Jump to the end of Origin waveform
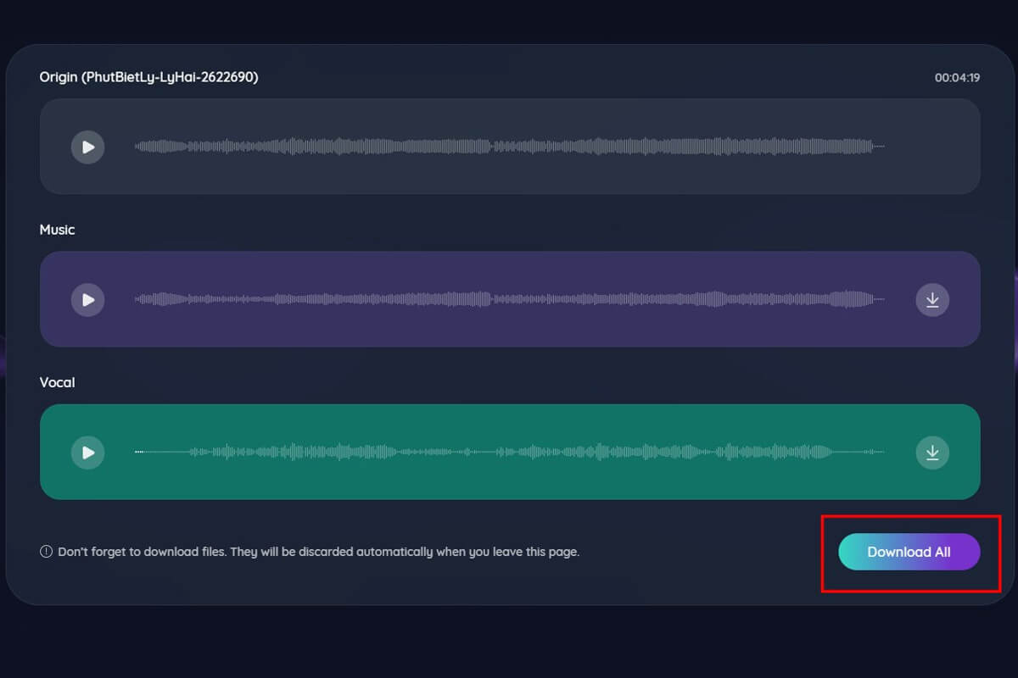Screen dimensions: 1018x678 point(882,147)
